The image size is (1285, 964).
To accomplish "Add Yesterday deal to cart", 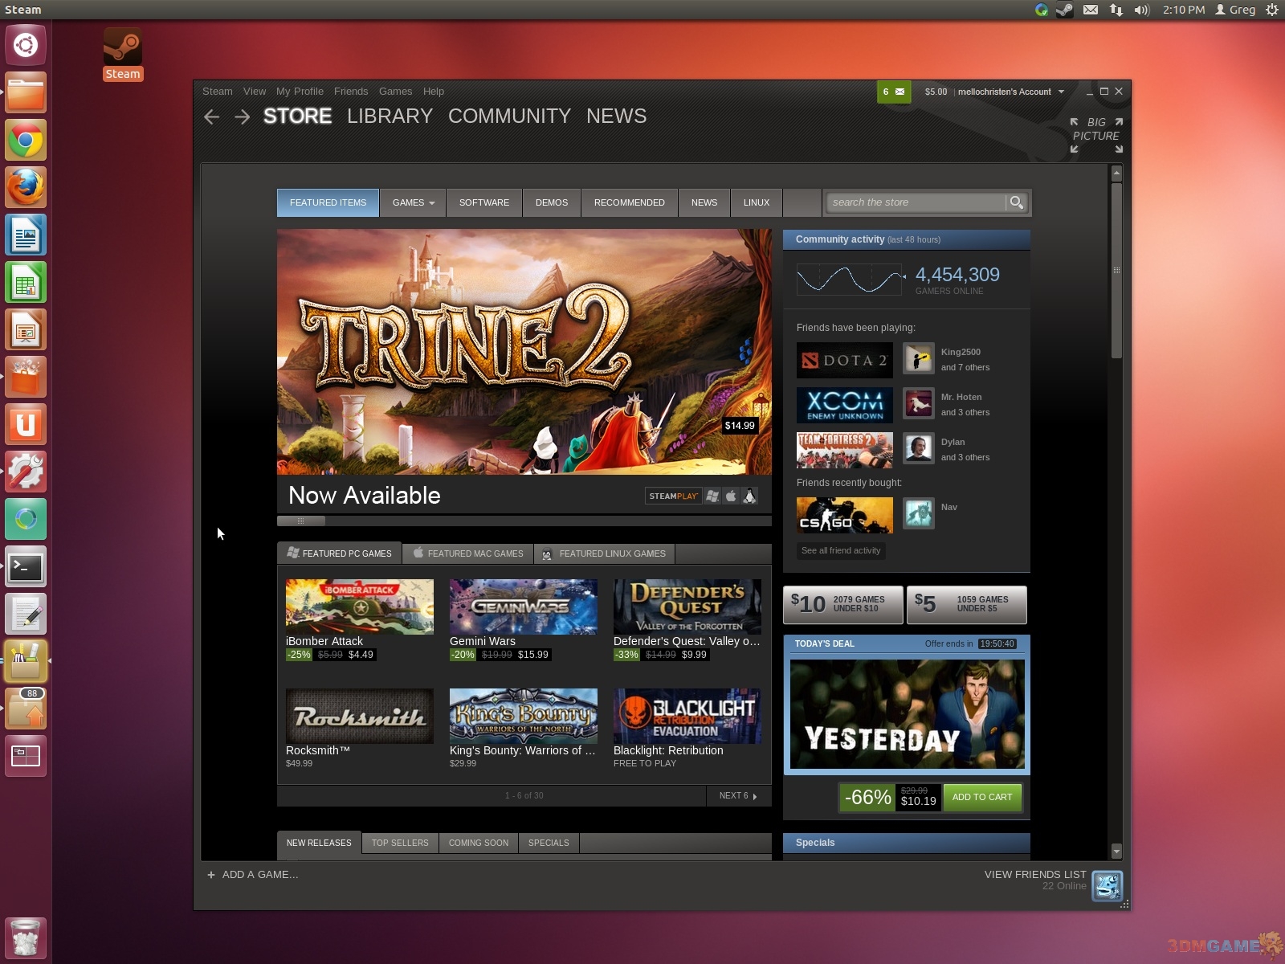I will tap(982, 797).
